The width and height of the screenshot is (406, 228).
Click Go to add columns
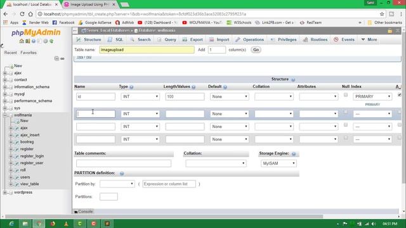[256, 49]
